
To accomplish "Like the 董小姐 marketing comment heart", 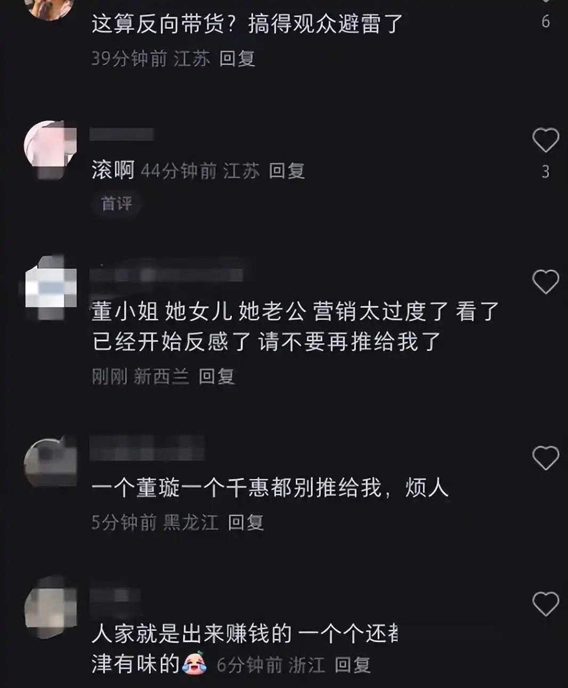I will point(546,282).
